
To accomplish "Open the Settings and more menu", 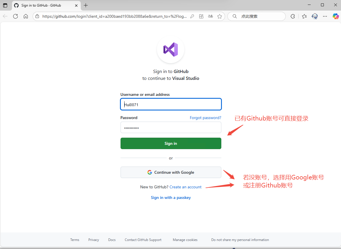I will (325, 16).
